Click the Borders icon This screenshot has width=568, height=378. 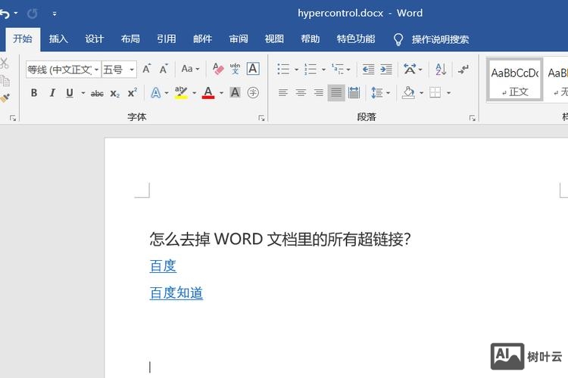435,93
